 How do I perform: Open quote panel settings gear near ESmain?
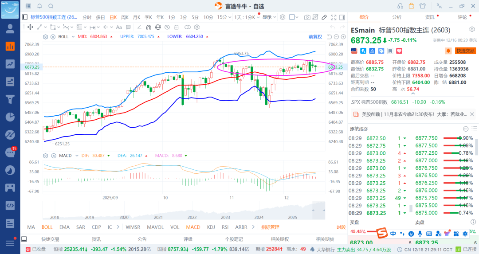[472, 30]
